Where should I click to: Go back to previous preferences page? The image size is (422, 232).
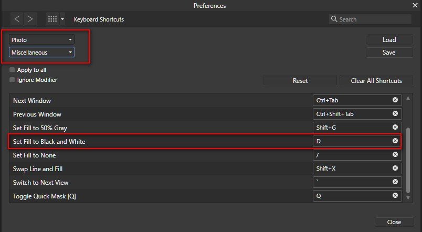click(17, 19)
